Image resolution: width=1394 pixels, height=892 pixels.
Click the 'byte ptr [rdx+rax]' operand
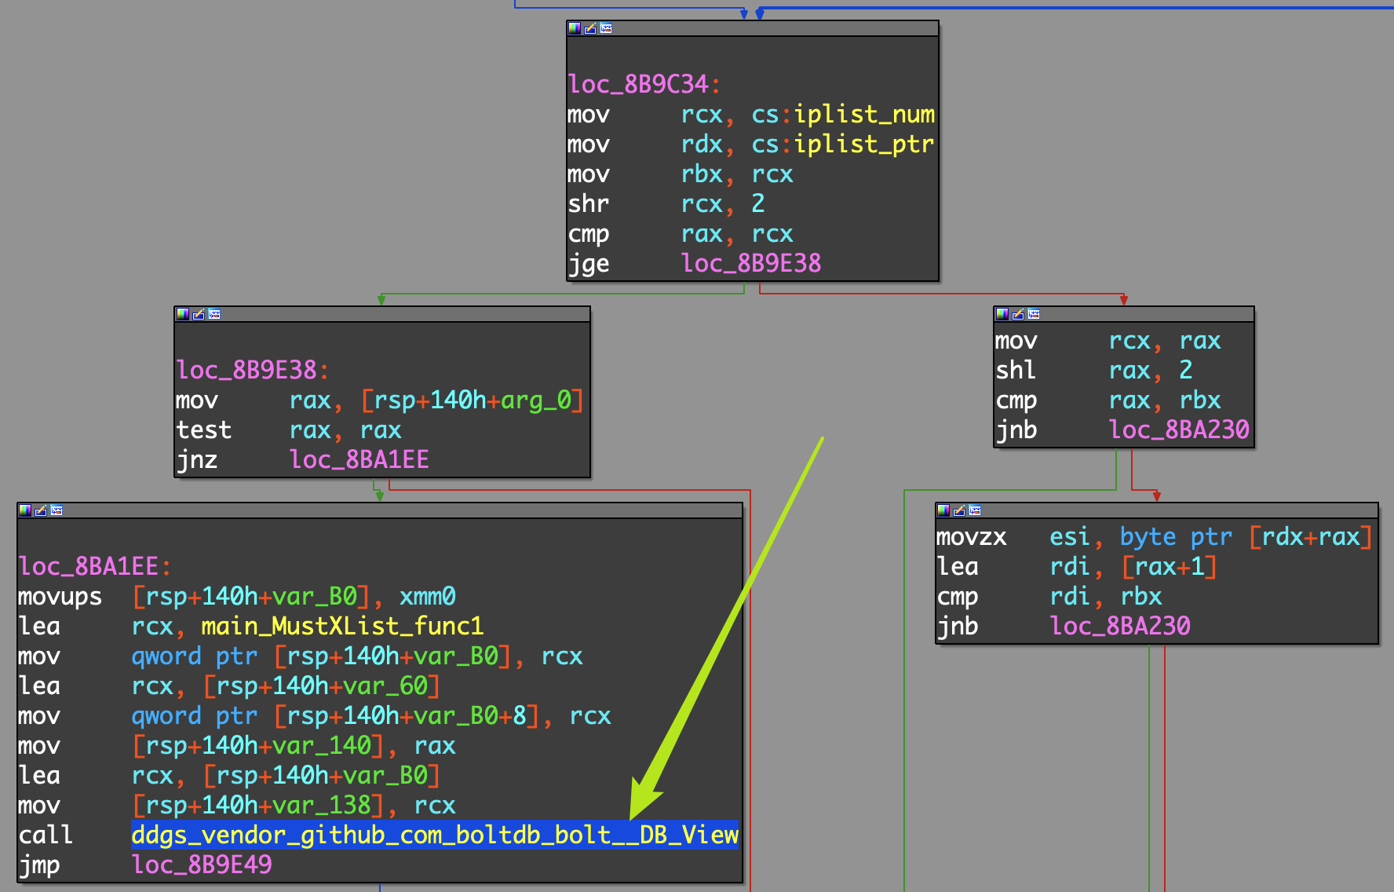(1246, 537)
